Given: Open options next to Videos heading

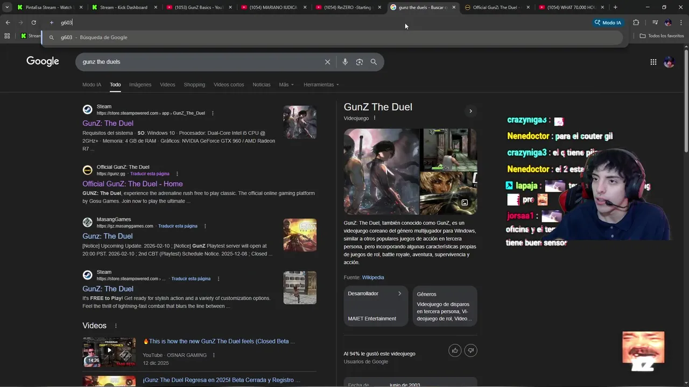Looking at the screenshot, I should tap(116, 326).
